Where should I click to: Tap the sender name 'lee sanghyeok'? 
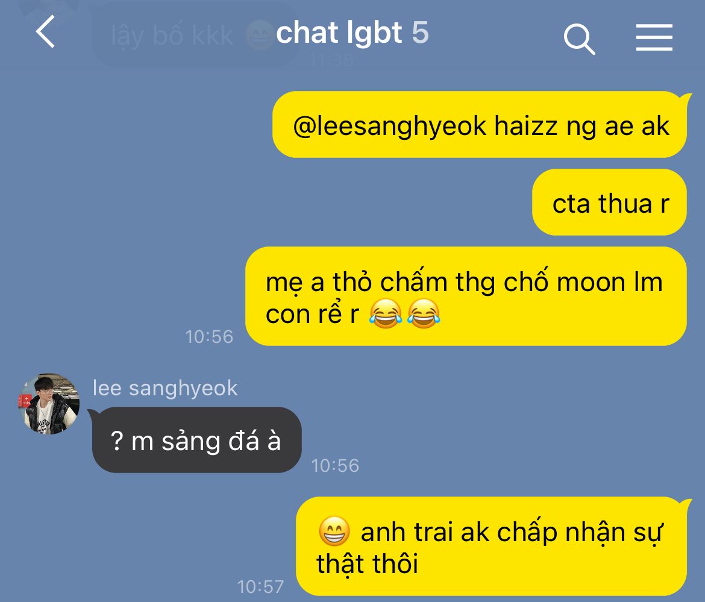pos(165,388)
